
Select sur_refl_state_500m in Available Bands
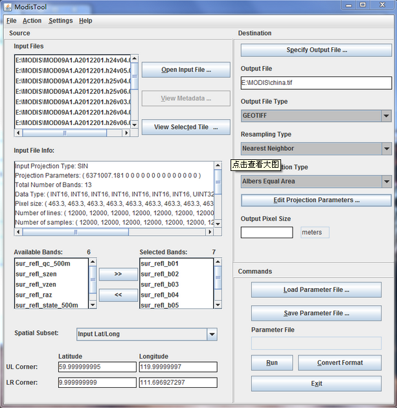(x=52, y=304)
